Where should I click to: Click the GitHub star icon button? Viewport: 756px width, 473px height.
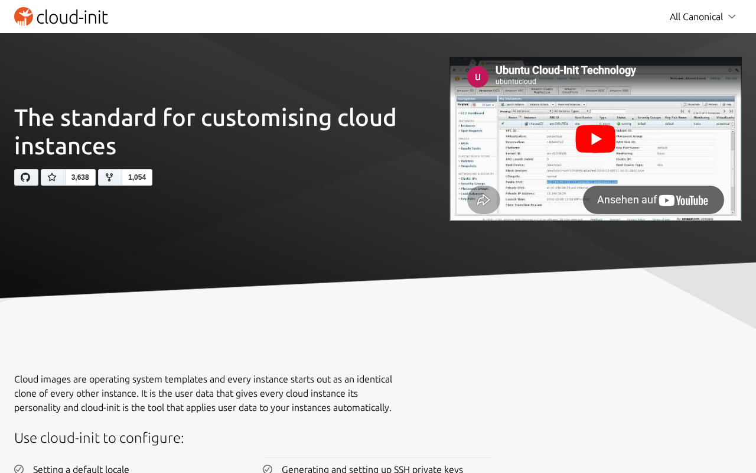53,177
